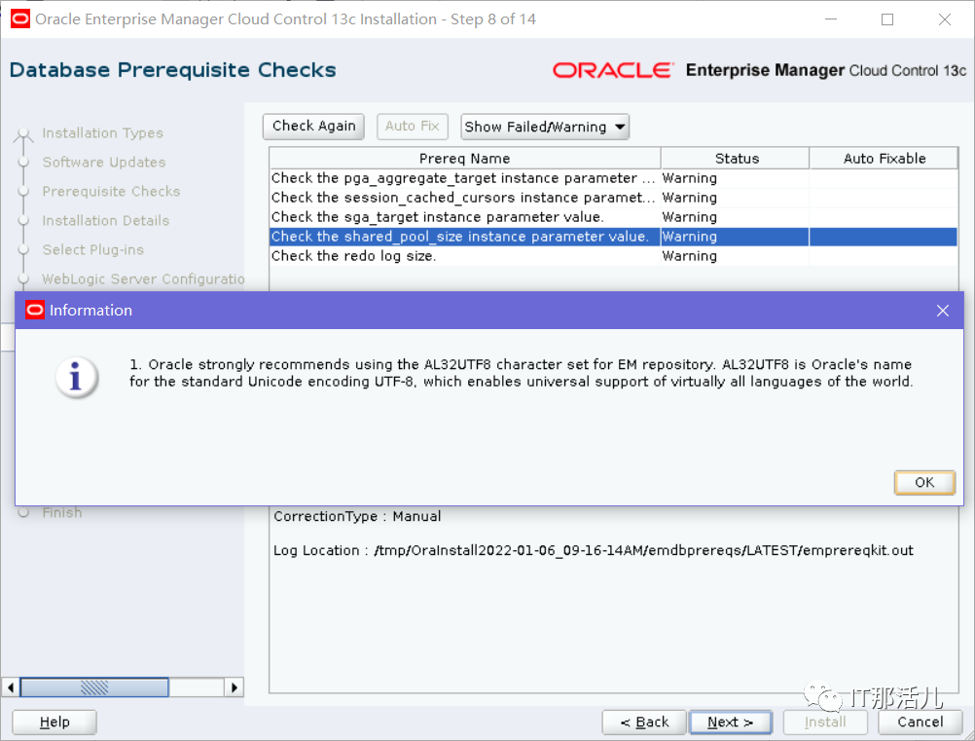Click the grayed Auto Fix button

pyautogui.click(x=413, y=127)
